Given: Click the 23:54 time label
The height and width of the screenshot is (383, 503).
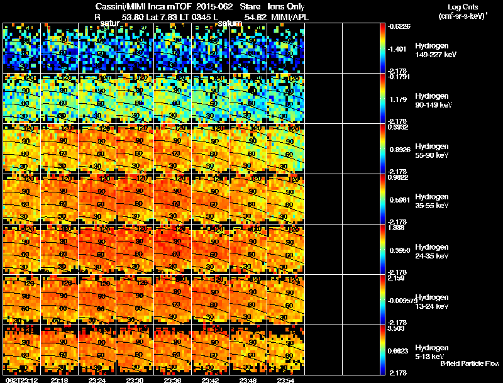Looking at the screenshot, I should (286, 380).
